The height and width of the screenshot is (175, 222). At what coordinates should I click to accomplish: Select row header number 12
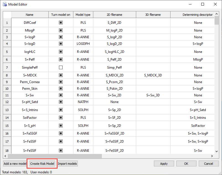(x=7, y=102)
